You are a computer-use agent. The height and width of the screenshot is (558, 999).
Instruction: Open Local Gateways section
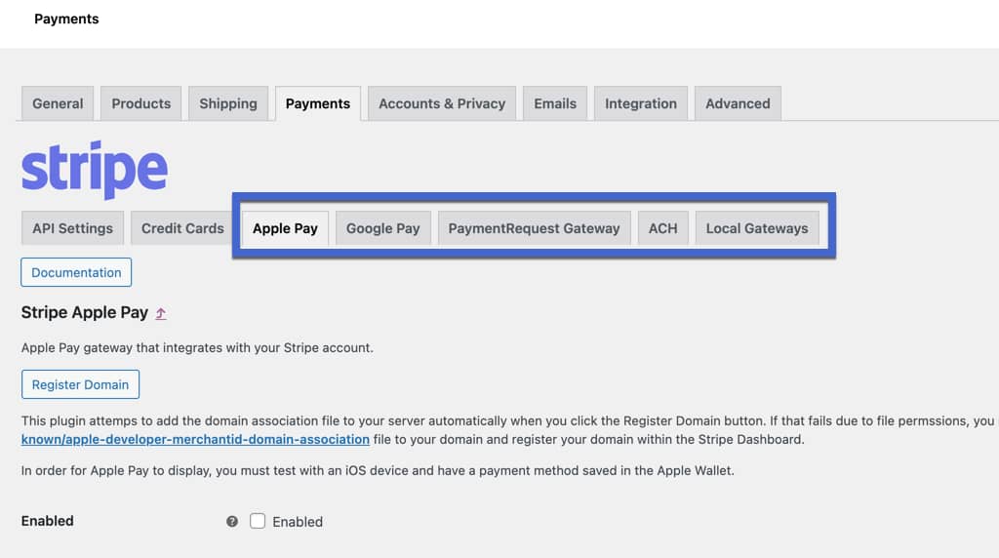[757, 228]
